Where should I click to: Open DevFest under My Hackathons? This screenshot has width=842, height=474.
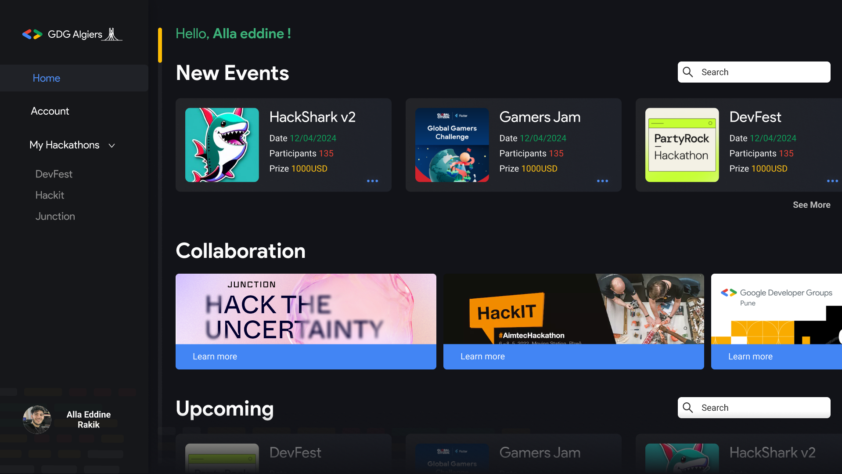(x=54, y=174)
